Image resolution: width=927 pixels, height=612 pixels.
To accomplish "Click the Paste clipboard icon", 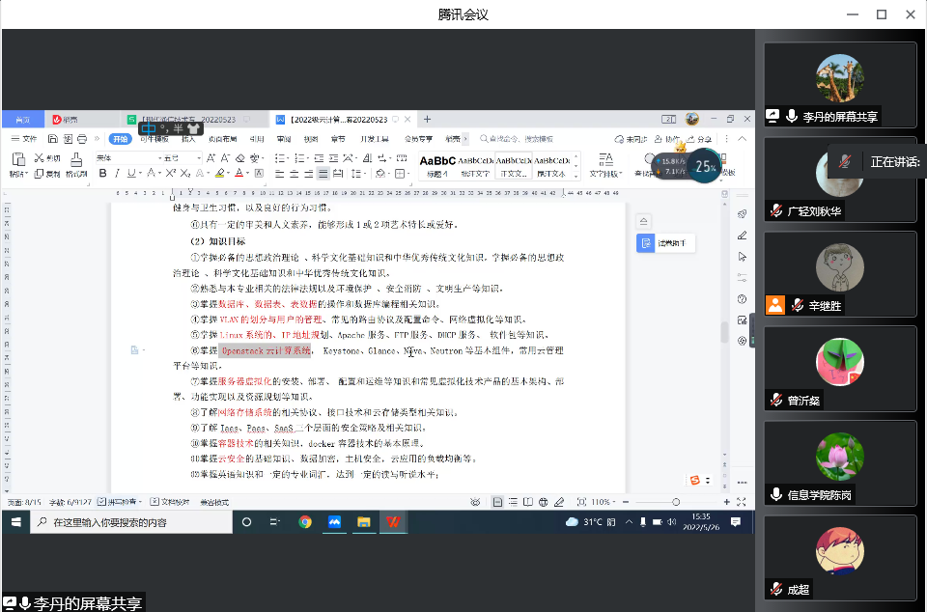I will 15,158.
